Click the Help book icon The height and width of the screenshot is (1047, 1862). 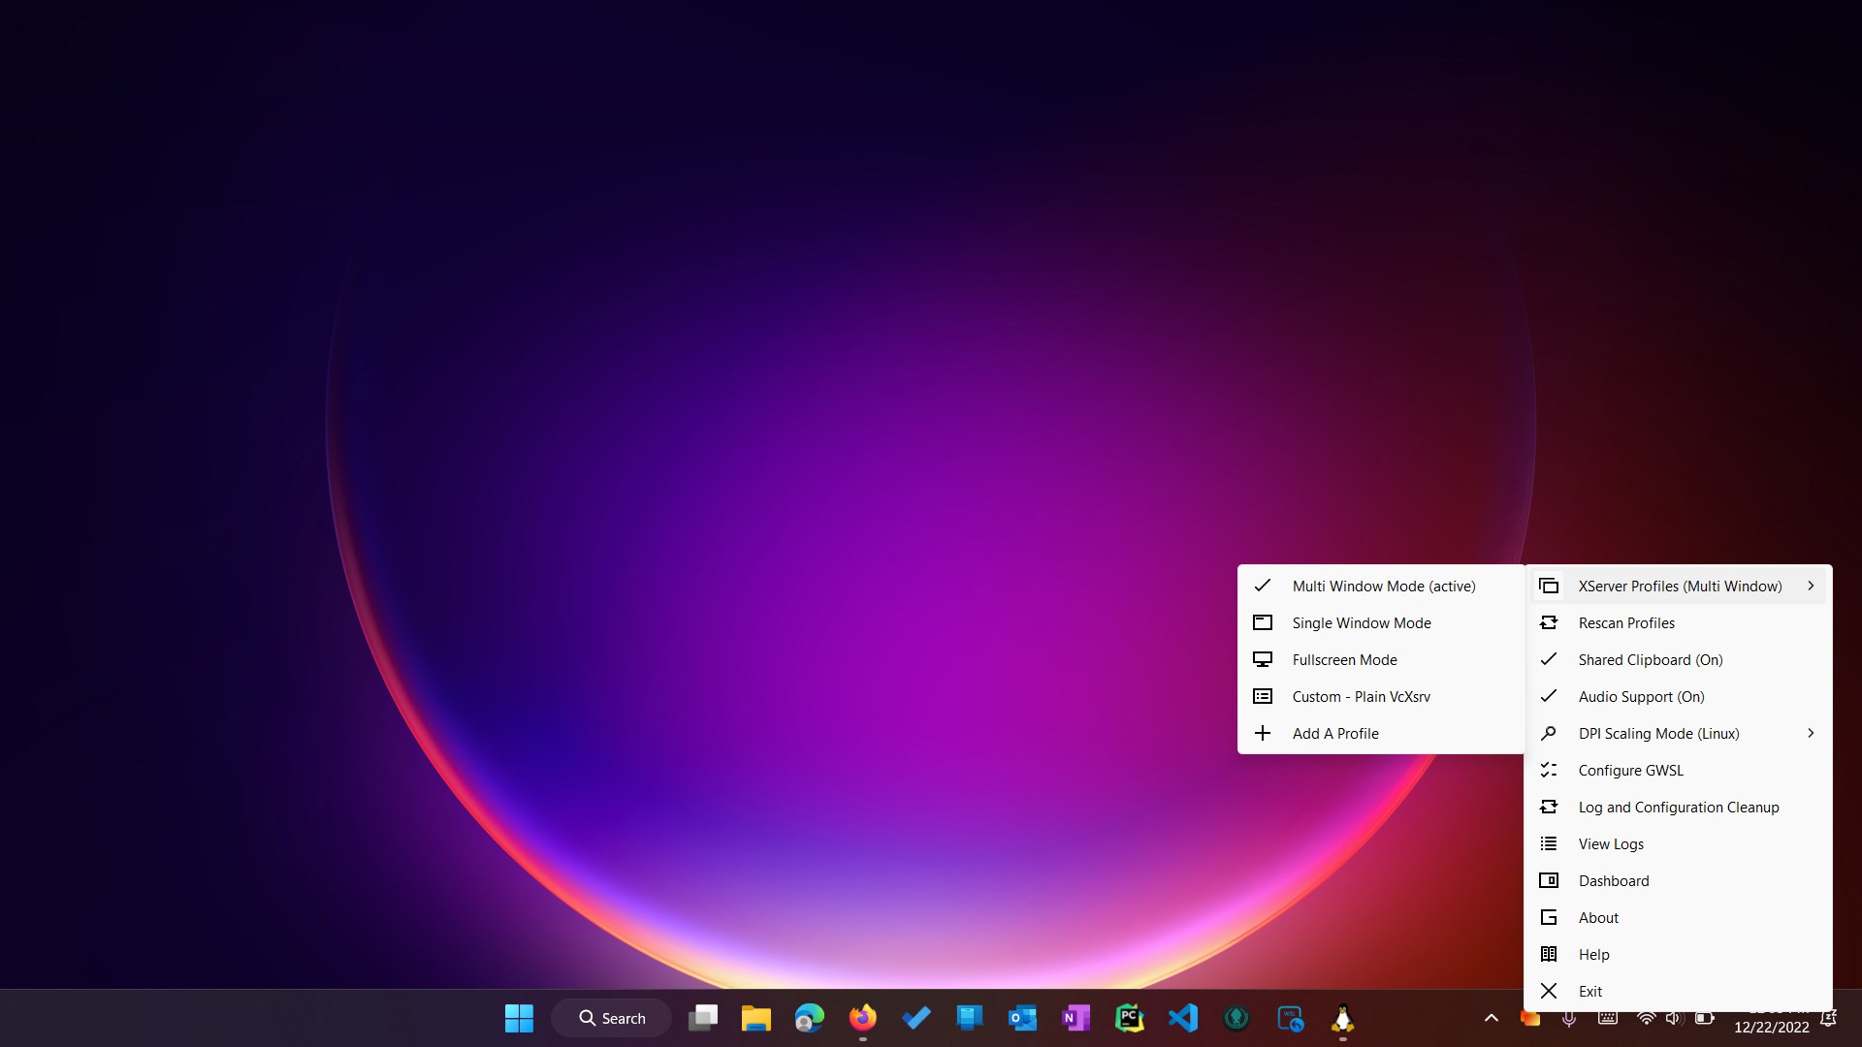(x=1549, y=954)
